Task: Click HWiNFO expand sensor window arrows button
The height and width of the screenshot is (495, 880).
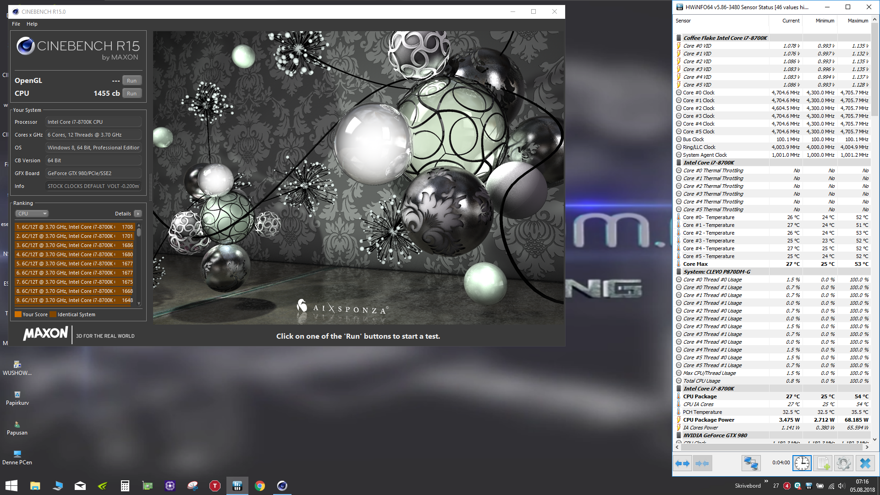Action: tap(682, 463)
